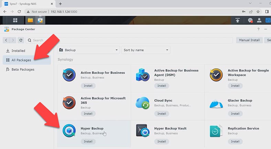The height and width of the screenshot is (149, 271).
Task: Select the Package Center taskbar icon
Action: [40, 20]
